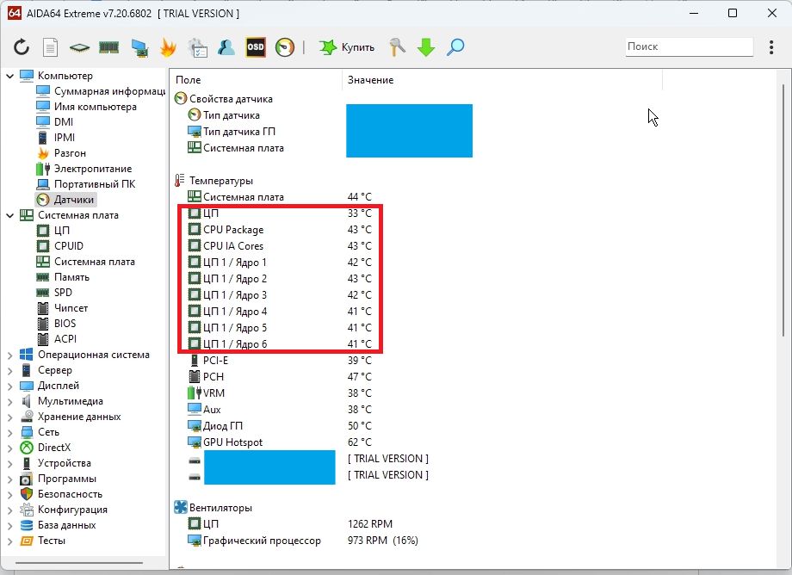
Task: Click the flame stability test icon
Action: [x=168, y=47]
